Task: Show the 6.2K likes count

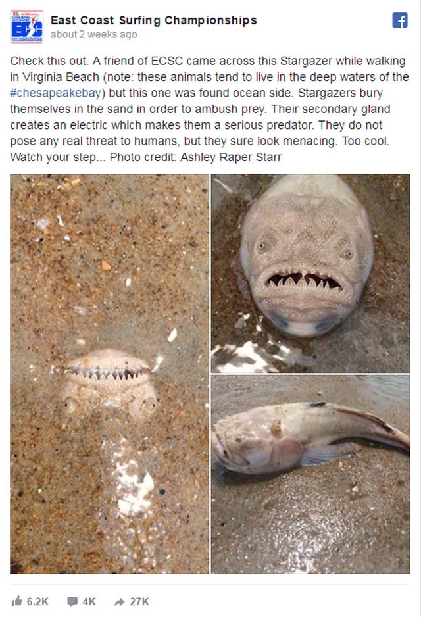Action: tap(37, 602)
